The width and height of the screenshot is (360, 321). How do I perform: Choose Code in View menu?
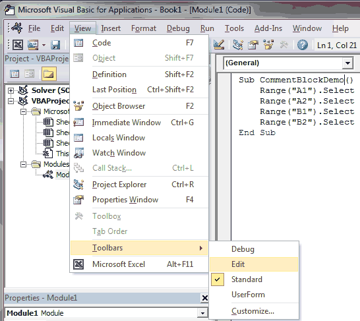(139, 43)
